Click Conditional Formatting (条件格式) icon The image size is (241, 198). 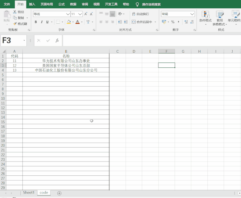205,14
